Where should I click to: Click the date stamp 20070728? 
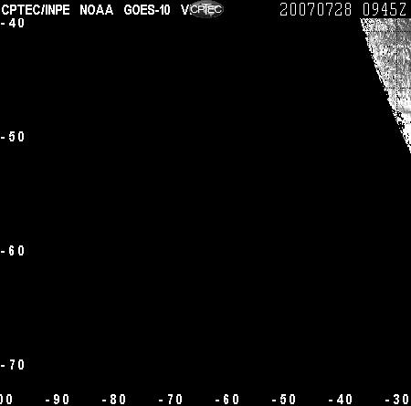tap(315, 9)
